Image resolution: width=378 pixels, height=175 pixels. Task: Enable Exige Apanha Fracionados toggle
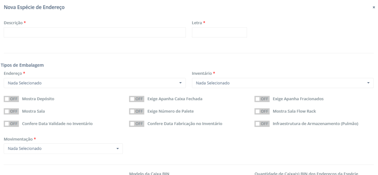[262, 99]
